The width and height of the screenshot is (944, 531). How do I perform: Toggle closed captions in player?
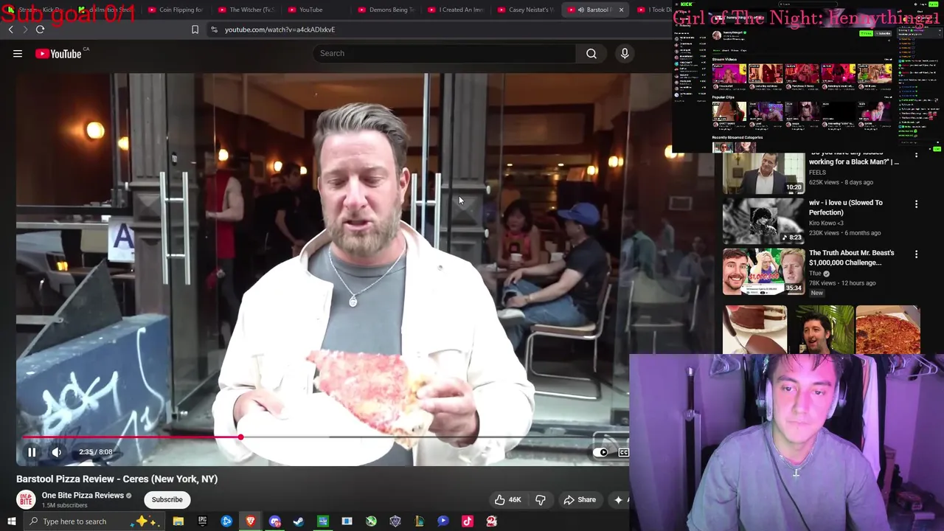click(624, 452)
